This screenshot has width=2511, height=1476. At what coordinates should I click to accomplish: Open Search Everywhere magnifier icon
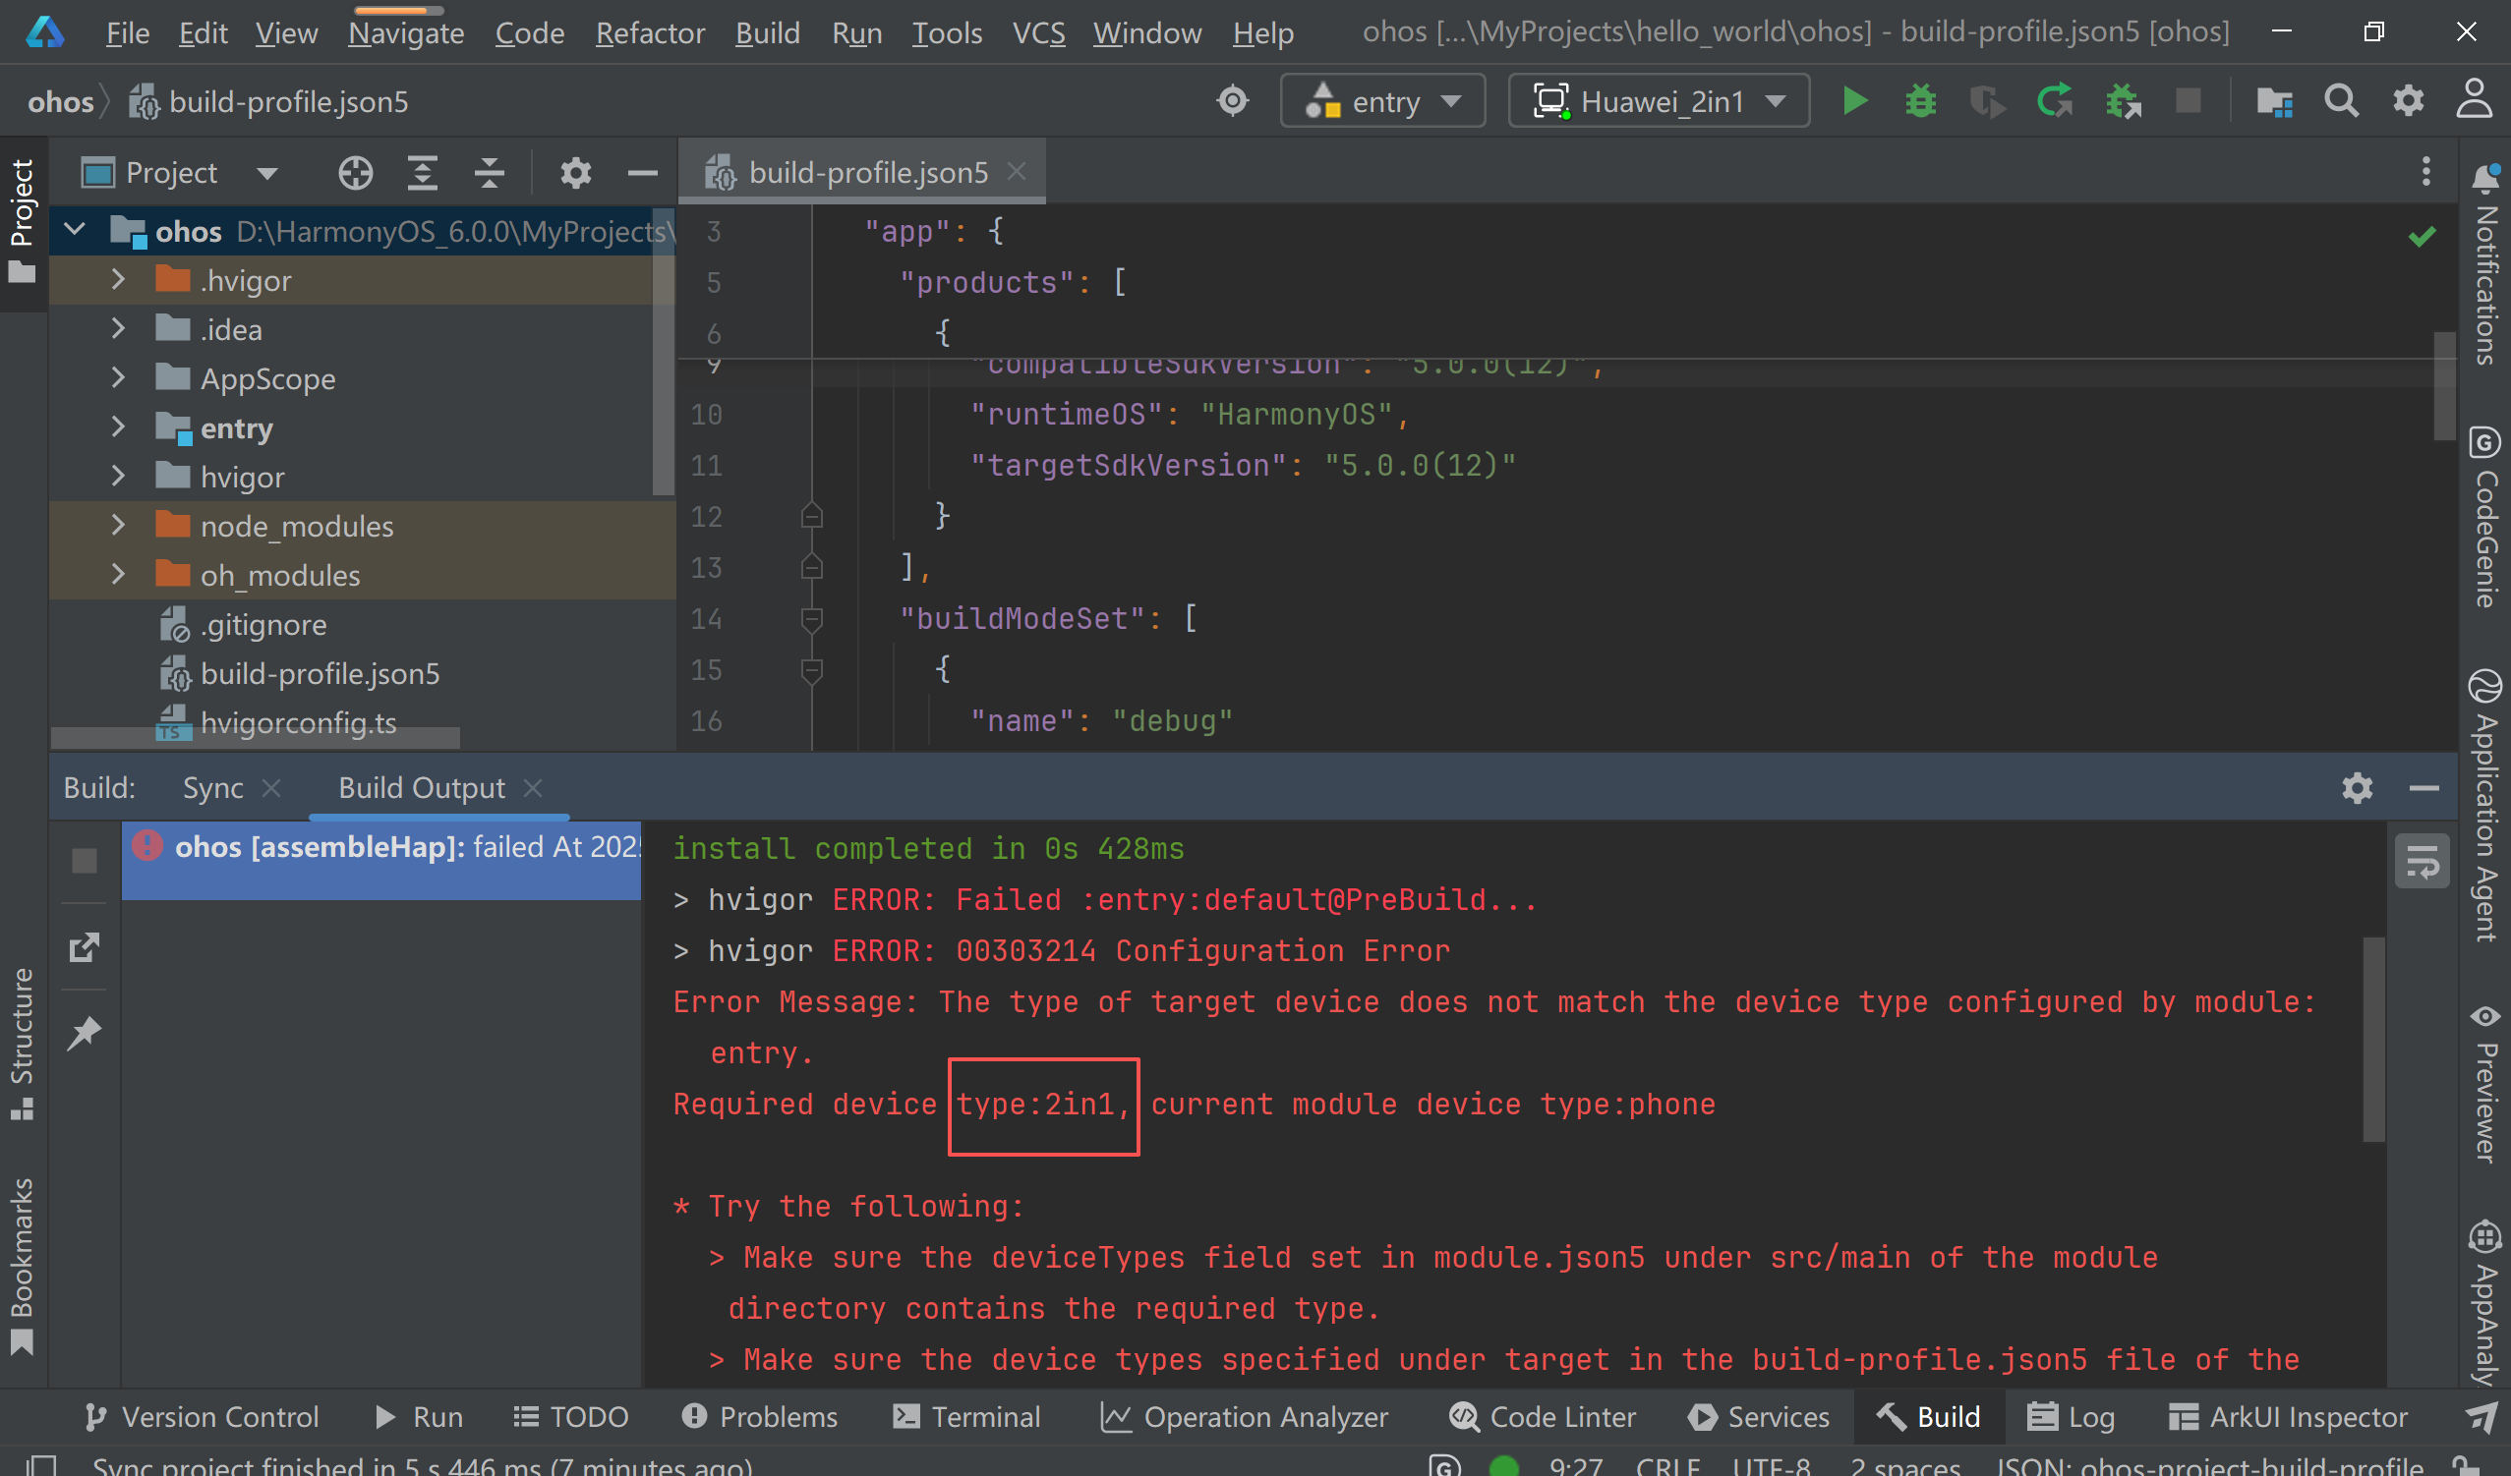pos(2341,100)
